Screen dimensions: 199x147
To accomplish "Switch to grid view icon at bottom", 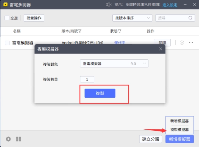I will pyautogui.click(x=19, y=139).
